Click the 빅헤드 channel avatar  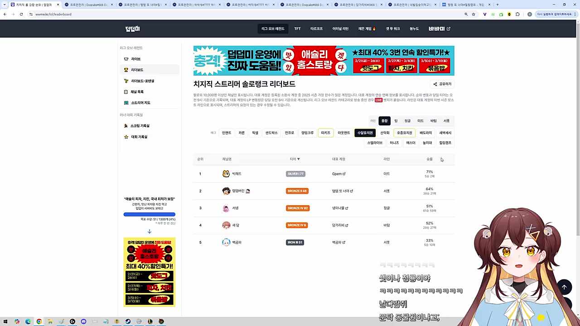tap(226, 174)
